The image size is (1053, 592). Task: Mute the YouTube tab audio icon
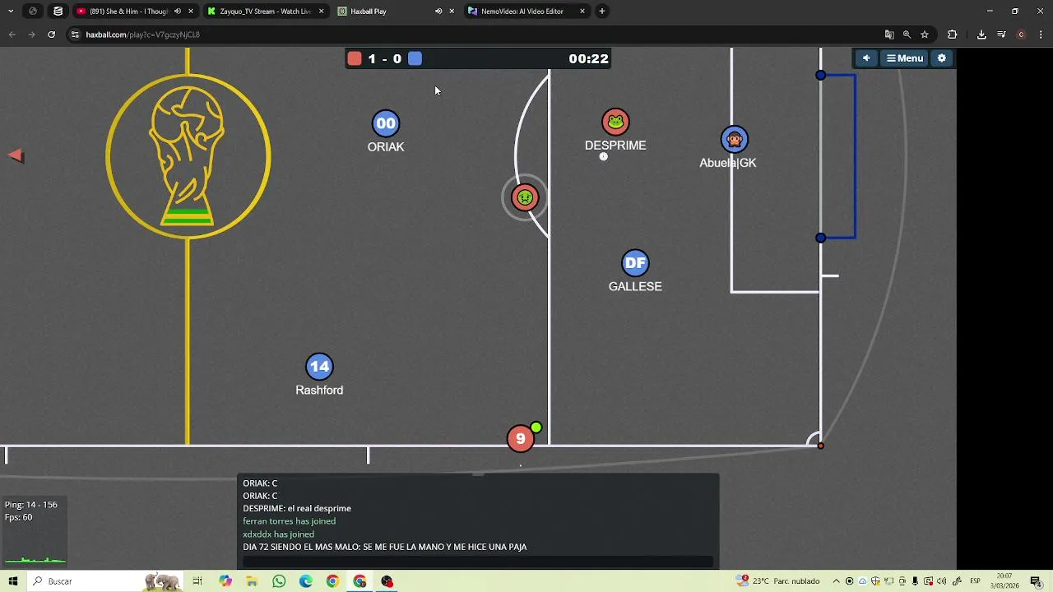[178, 12]
